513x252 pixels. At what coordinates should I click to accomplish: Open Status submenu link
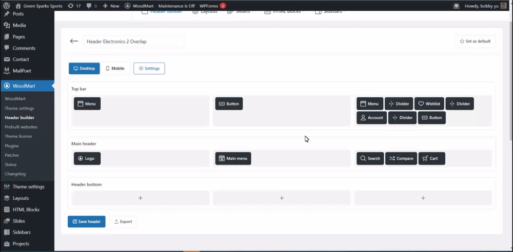click(10, 164)
